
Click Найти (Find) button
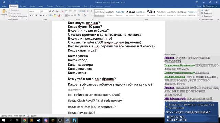tap(206, 10)
